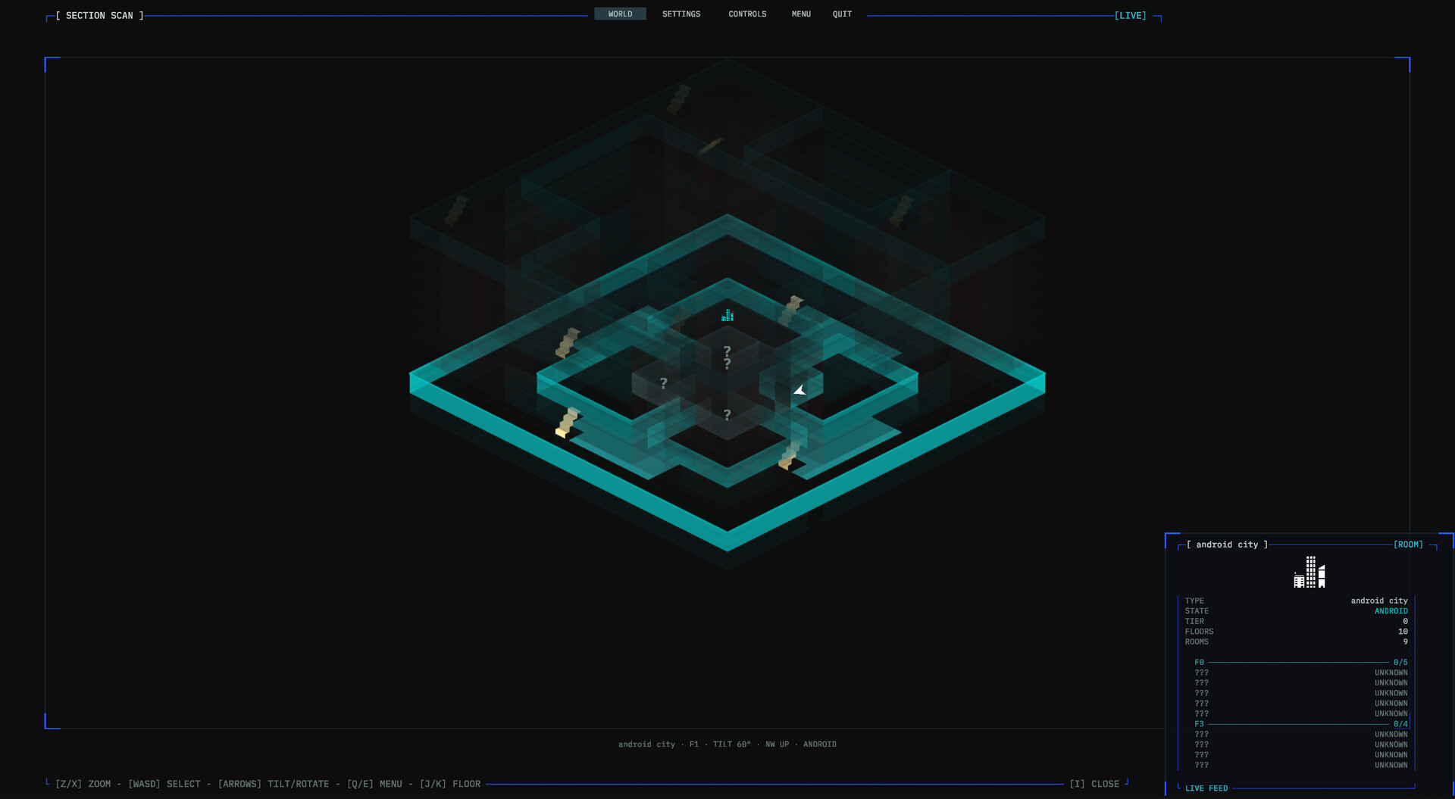This screenshot has height=799, width=1455.
Task: Click the 'android city' panel title
Action: [x=1227, y=545]
